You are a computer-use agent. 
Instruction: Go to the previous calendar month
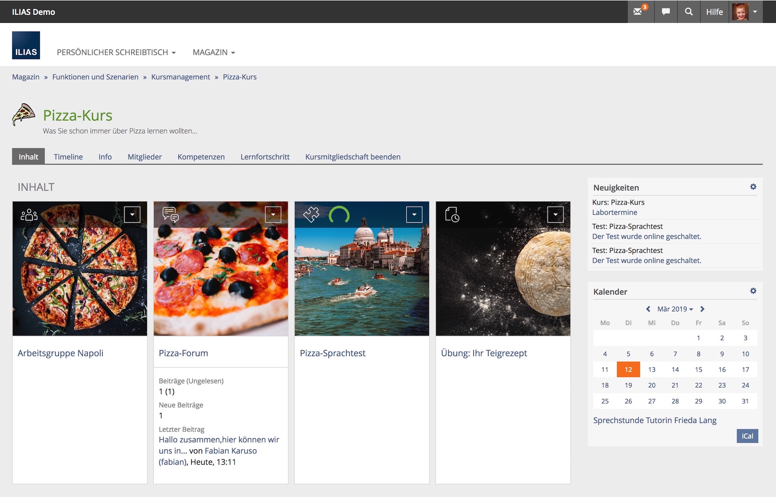[x=648, y=309]
